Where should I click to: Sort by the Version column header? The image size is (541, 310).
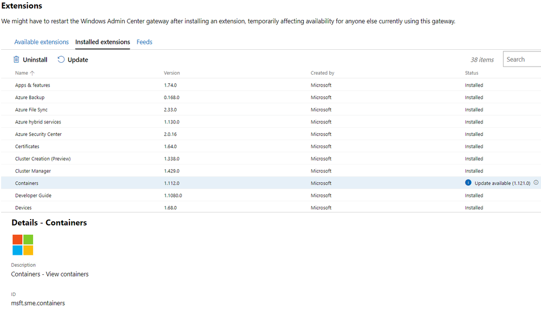point(172,73)
